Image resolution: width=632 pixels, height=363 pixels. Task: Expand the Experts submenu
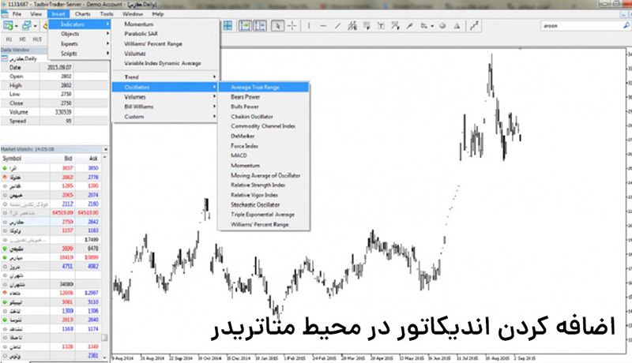click(x=80, y=43)
